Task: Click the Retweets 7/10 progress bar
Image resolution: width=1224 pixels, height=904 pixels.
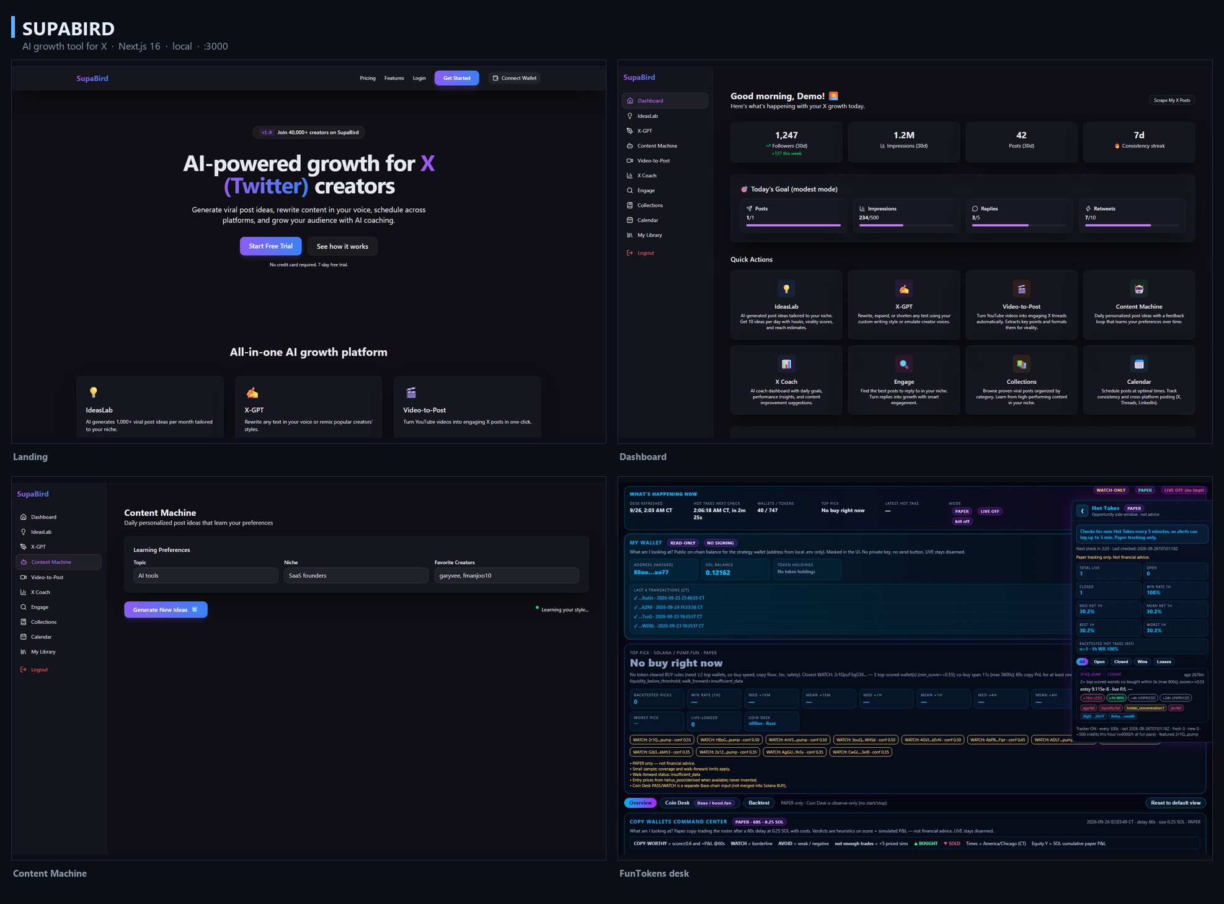Action: [1132, 225]
